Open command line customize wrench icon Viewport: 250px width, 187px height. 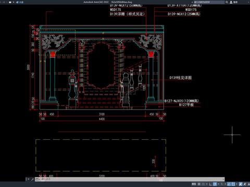click(32, 179)
